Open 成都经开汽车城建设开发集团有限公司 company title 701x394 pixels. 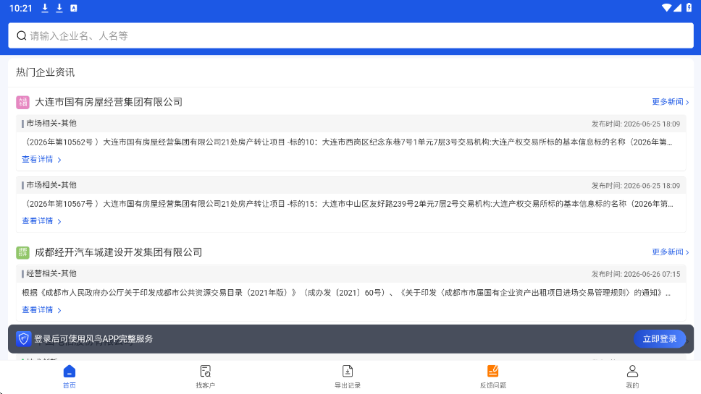coord(119,252)
